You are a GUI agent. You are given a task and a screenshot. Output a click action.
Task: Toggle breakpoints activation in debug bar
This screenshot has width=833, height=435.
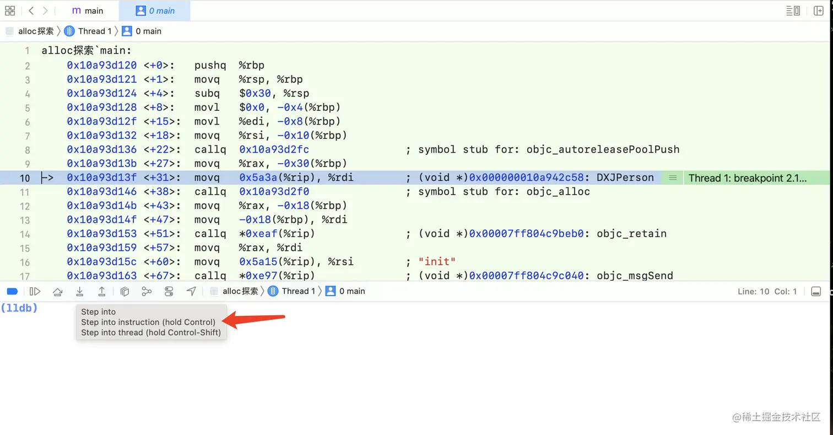pyautogui.click(x=13, y=291)
